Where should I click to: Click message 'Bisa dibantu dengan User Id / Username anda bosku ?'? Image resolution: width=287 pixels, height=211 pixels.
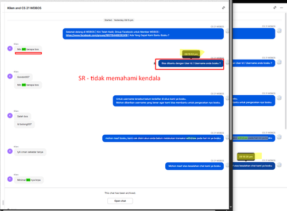191,63
